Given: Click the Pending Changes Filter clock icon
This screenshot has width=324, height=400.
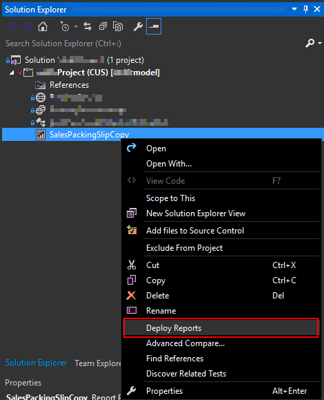Looking at the screenshot, I should (65, 26).
